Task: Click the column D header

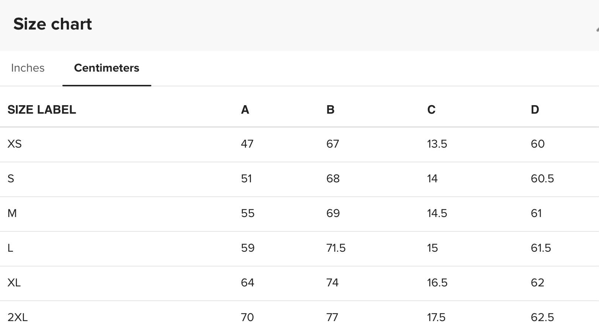Action: [535, 110]
